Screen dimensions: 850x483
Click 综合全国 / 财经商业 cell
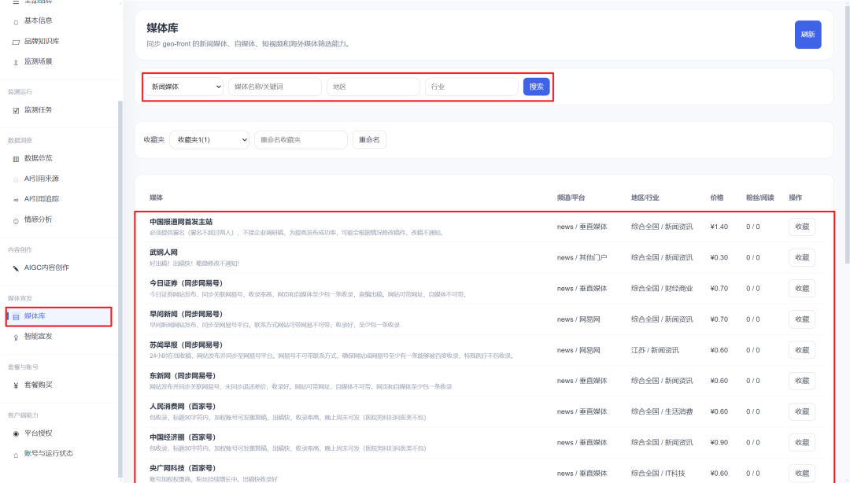662,289
